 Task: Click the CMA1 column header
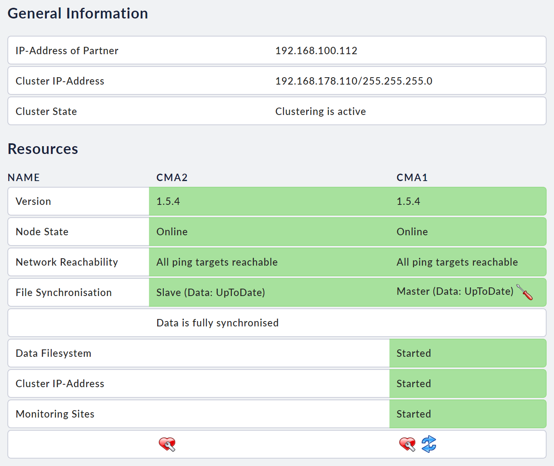412,177
